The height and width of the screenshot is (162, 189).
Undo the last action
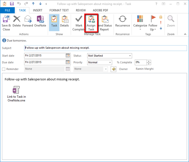coord(19,4)
